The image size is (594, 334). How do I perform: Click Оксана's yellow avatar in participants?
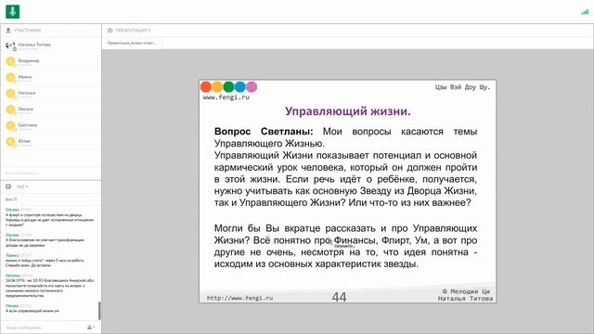[x=10, y=109]
